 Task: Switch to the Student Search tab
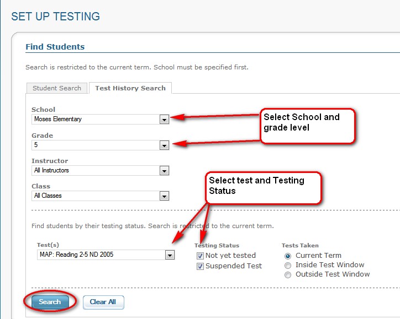(56, 88)
